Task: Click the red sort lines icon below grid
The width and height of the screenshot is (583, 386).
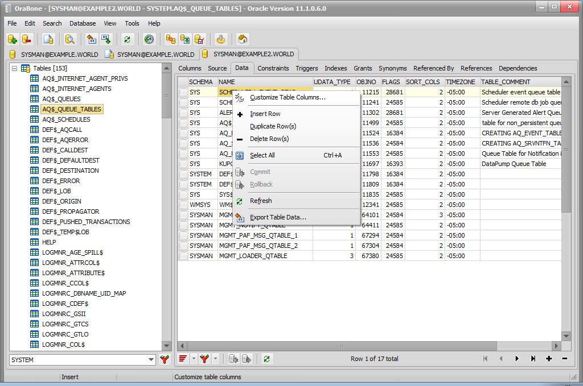Action: tap(183, 359)
